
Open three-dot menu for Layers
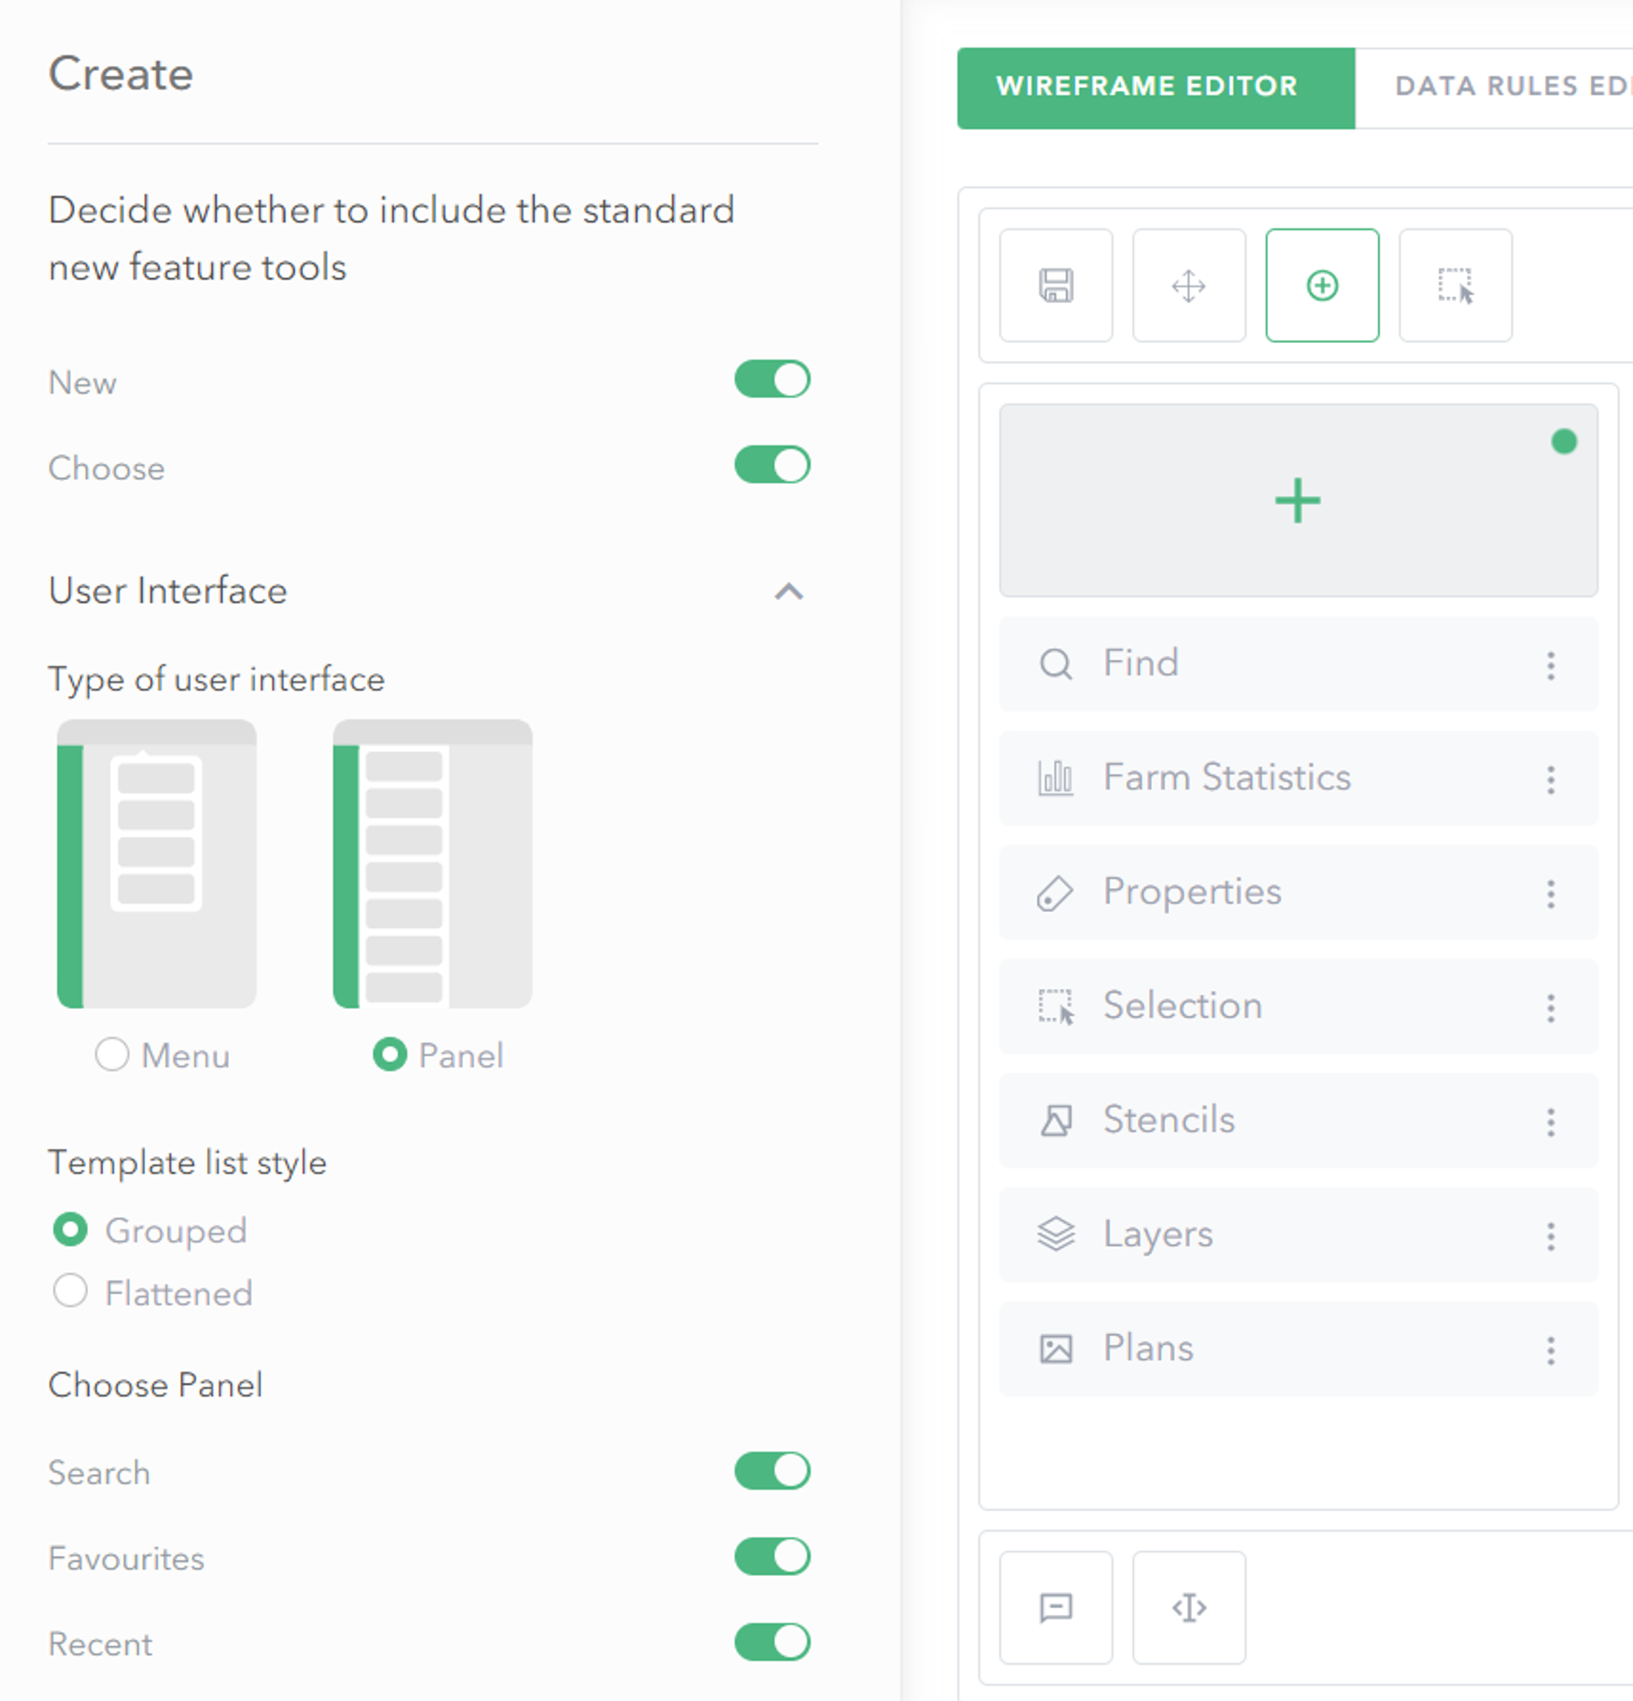(1551, 1236)
